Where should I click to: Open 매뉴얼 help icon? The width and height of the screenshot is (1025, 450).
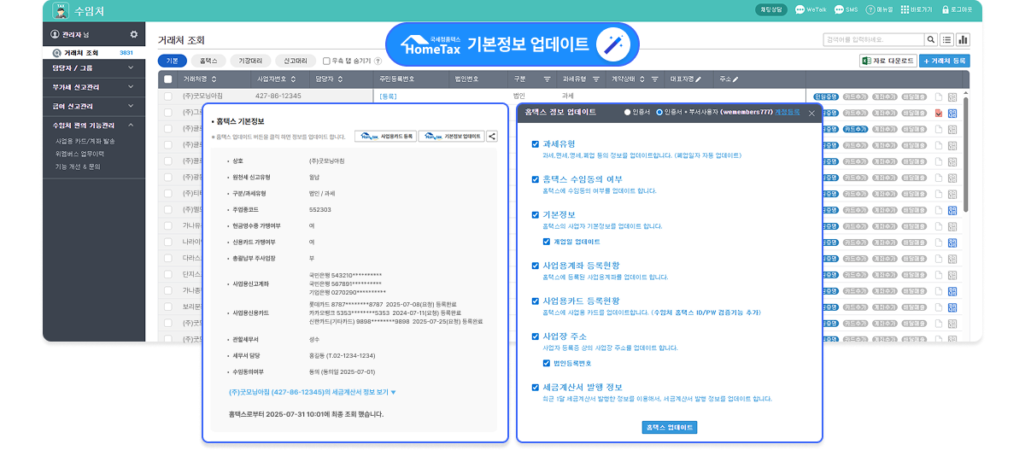pyautogui.click(x=871, y=9)
